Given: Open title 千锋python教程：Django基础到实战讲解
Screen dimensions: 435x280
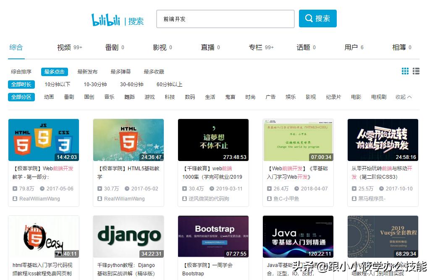Looking at the screenshot, I should (126, 269).
